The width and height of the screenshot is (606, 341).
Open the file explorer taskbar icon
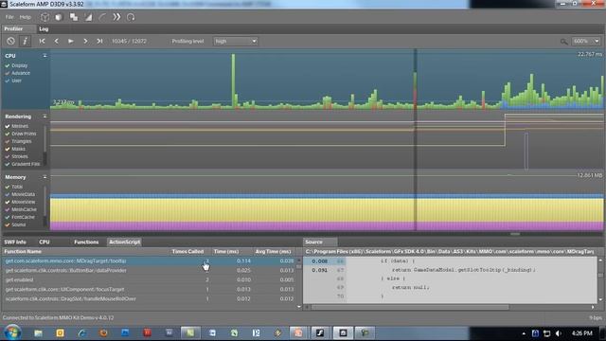[x=38, y=332]
